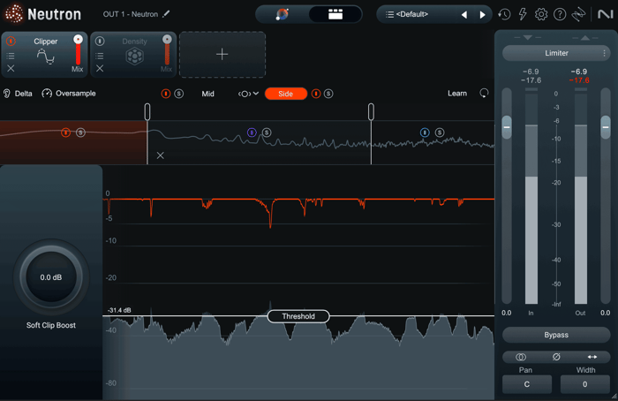Click the Clipper waveform icon
Screen dimensions: 618x401
pos(46,57)
